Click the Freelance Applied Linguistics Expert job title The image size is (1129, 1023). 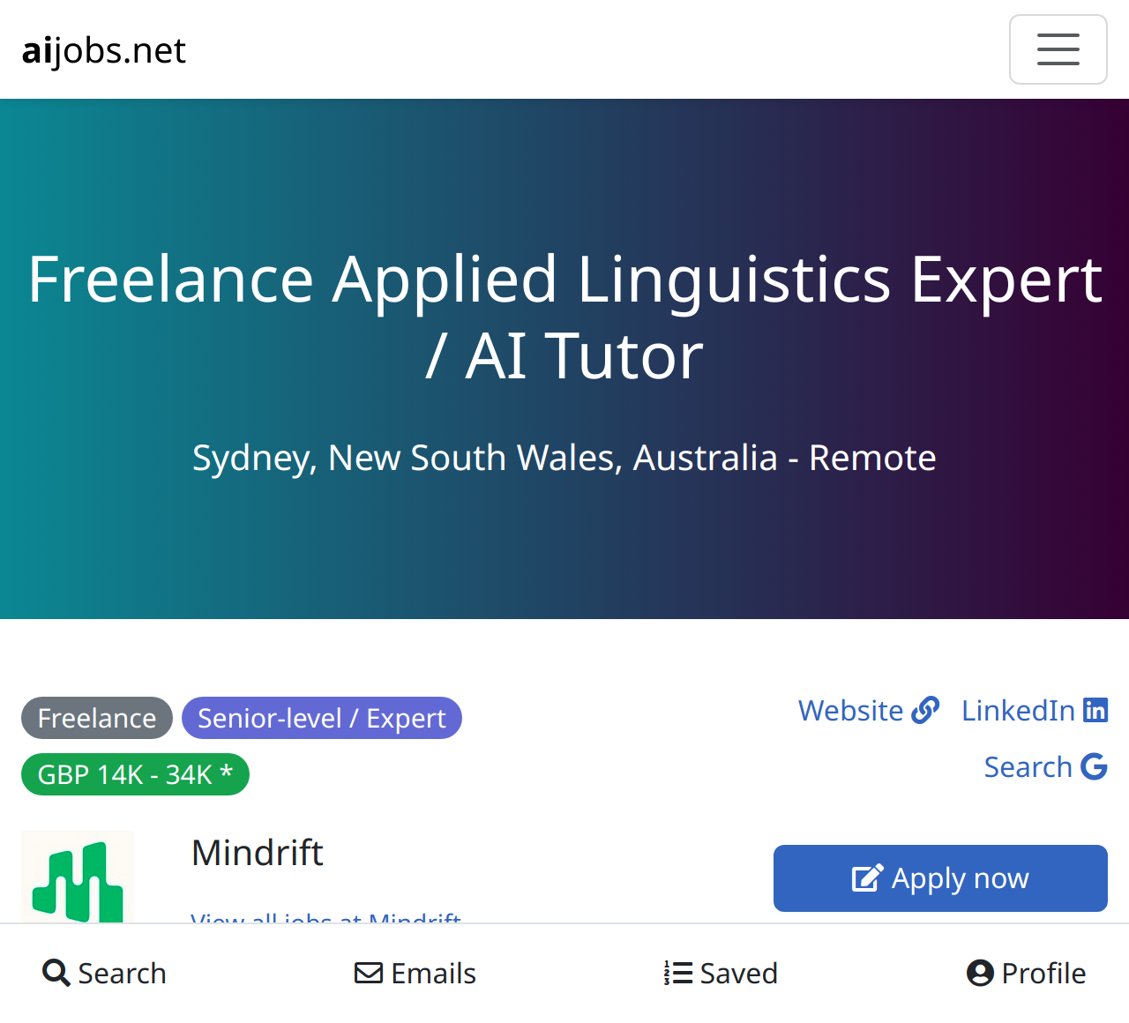point(564,317)
